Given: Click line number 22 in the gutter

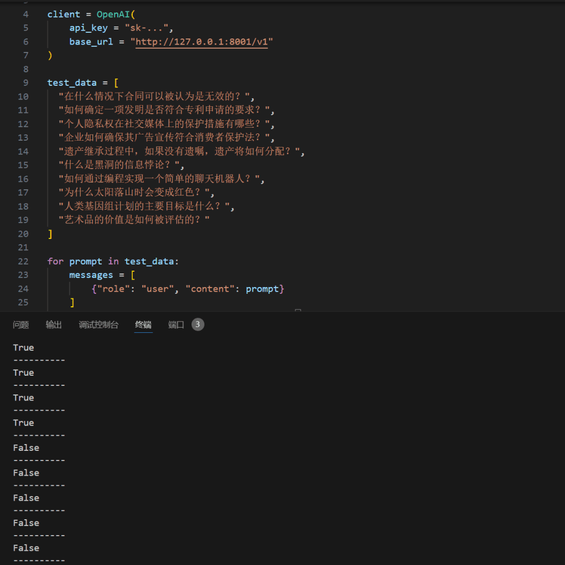Looking at the screenshot, I should click(x=23, y=261).
